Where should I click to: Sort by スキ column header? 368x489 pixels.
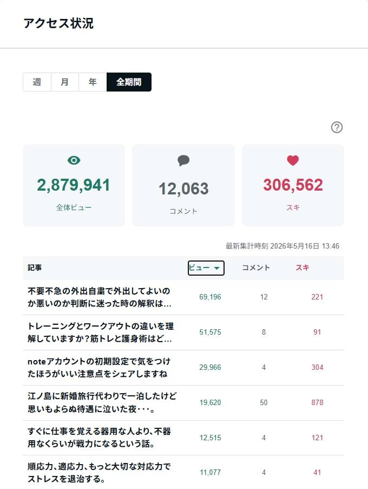[x=303, y=268]
